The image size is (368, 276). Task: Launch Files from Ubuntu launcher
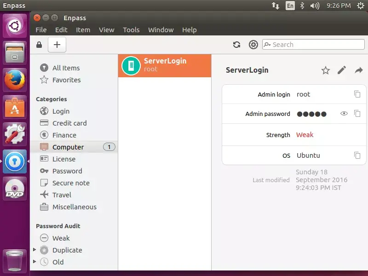(15, 52)
